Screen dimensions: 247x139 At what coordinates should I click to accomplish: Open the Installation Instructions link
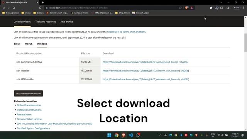point(29,110)
